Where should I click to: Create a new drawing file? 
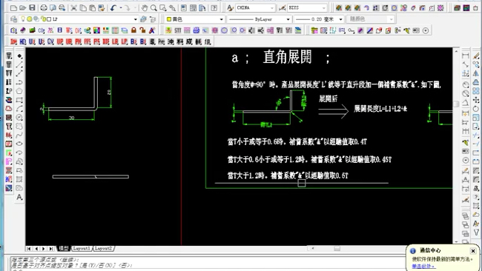click(13, 7)
